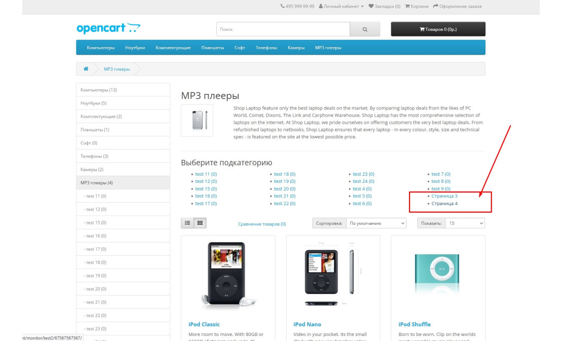The width and height of the screenshot is (562, 341).
Task: Open the Товаров 0 (0р.) cart button
Action: click(438, 29)
